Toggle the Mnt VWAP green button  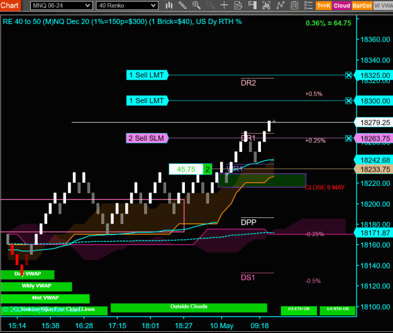coord(45,298)
